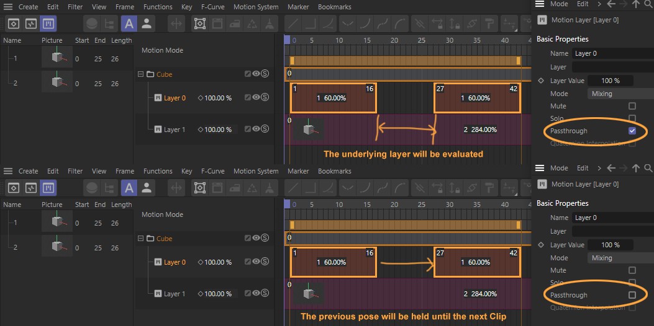Activate Motion Mode icon in lower timeline
The height and width of the screenshot is (326, 654).
[48, 188]
